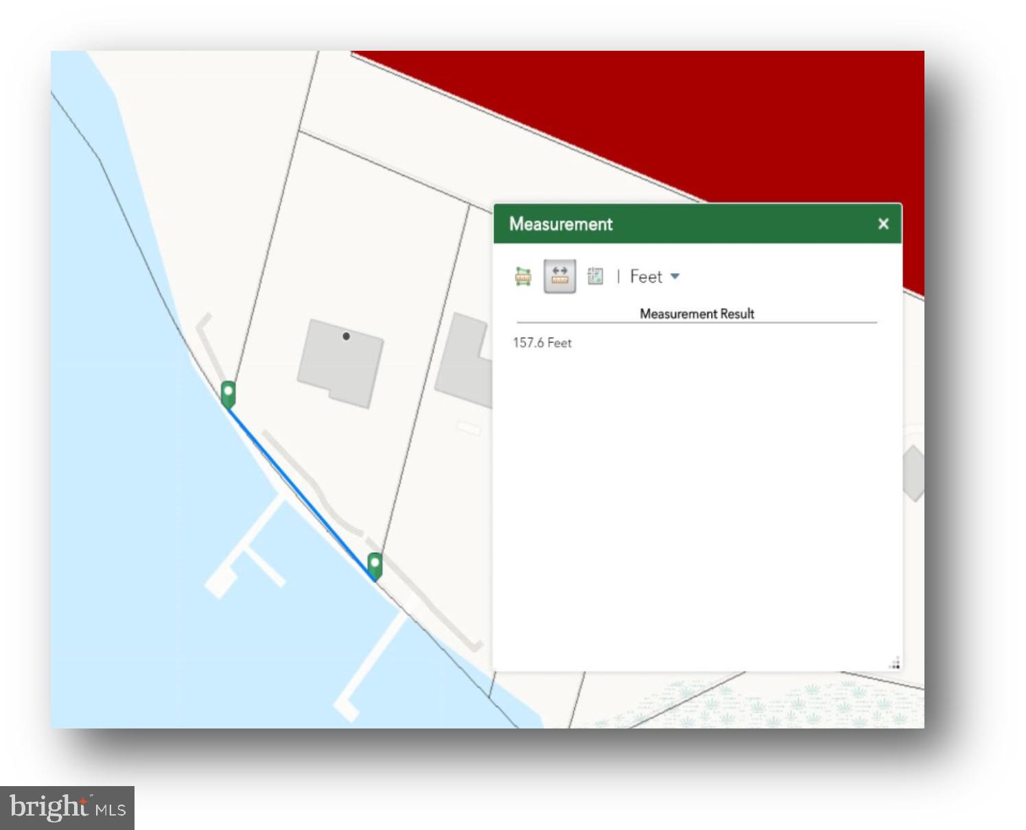Click the Feet unit label

coord(646,277)
